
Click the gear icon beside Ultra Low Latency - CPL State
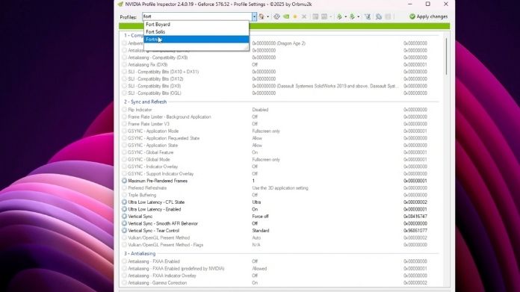point(124,202)
